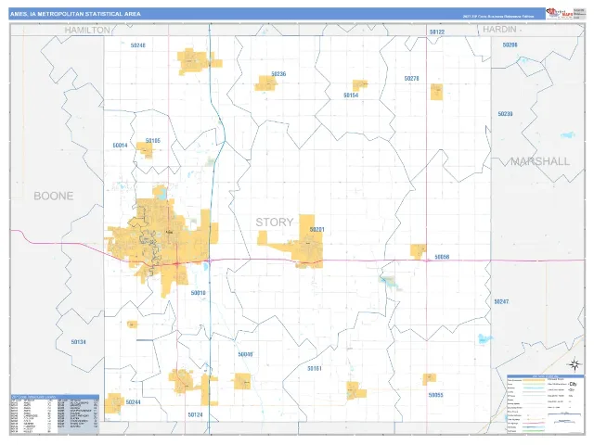
Task: Click the city marker next to ZIP 50105
Action: coord(145,150)
